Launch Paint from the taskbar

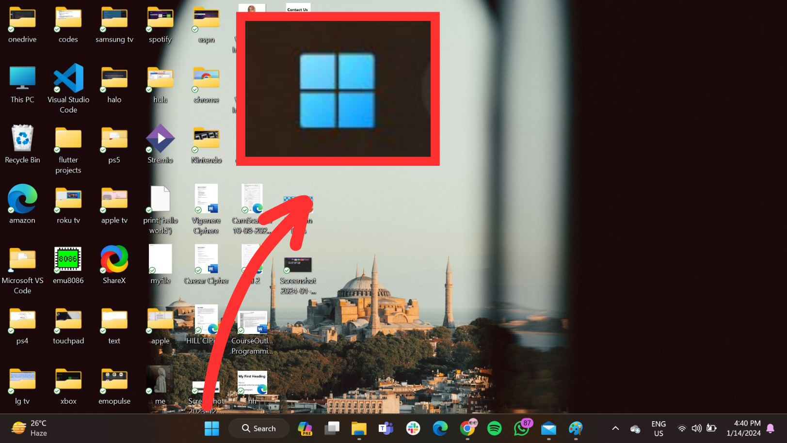coord(576,428)
